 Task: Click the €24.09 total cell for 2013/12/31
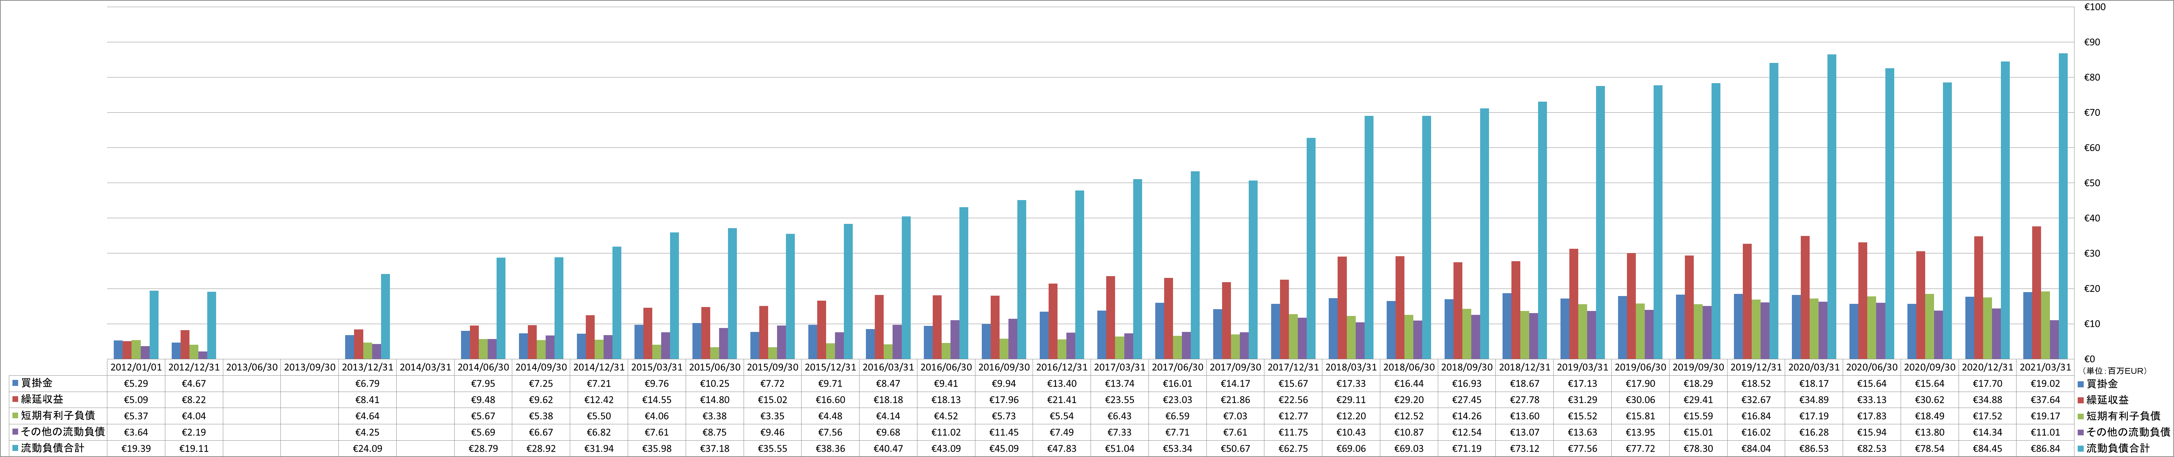[368, 448]
